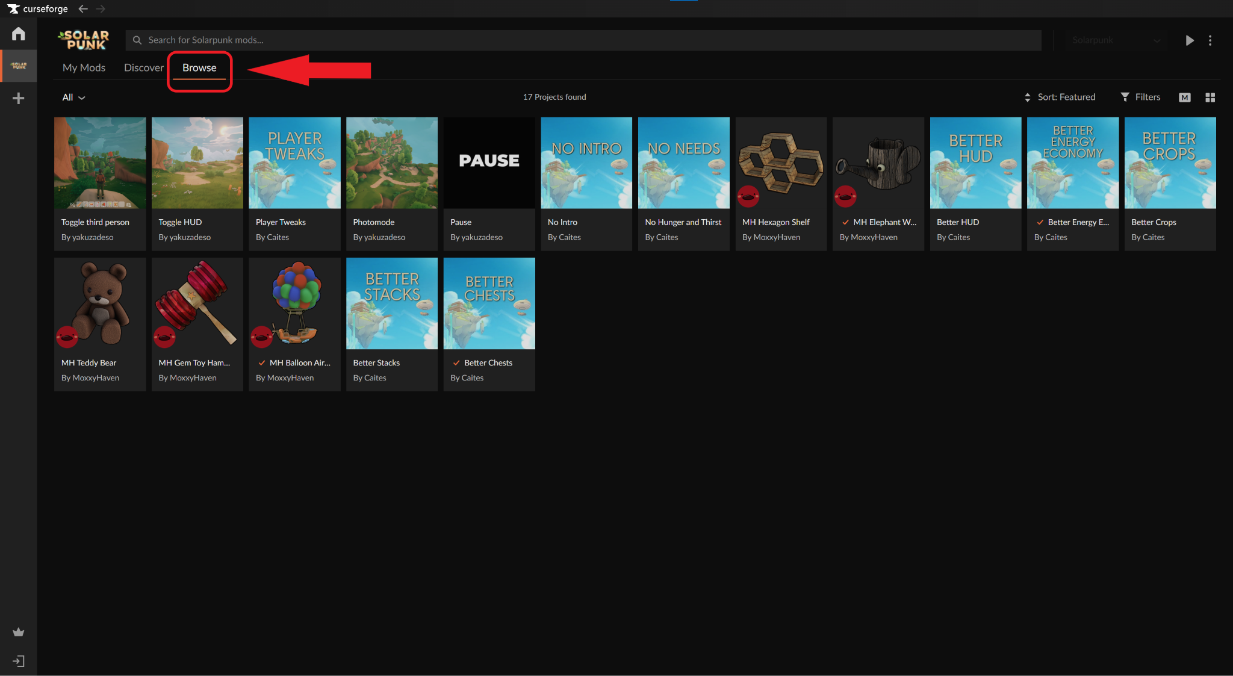Click the 17 Projects found text
Screen dimensions: 1233x676
(x=554, y=97)
